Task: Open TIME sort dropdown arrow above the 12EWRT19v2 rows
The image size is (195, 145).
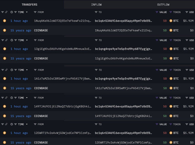Action: [x=27, y=124]
